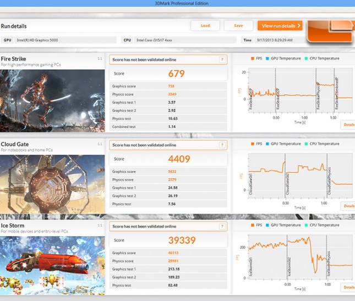Click Ice Storm Graphics test 1 value 213.18
355x301 pixels.
click(x=174, y=269)
